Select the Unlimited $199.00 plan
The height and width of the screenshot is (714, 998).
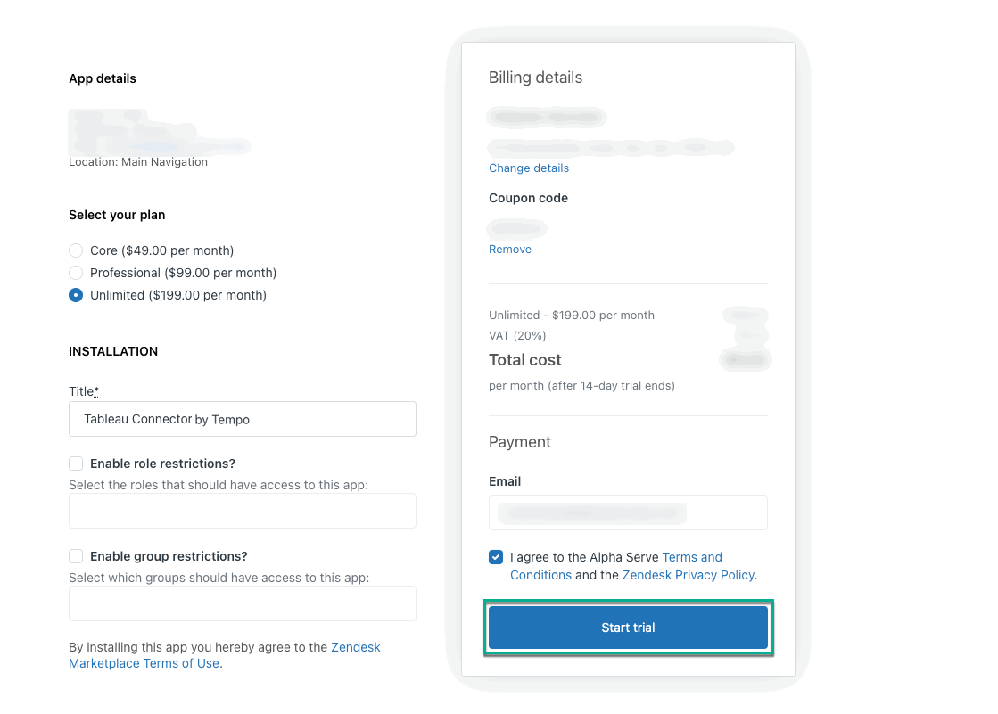tap(76, 295)
